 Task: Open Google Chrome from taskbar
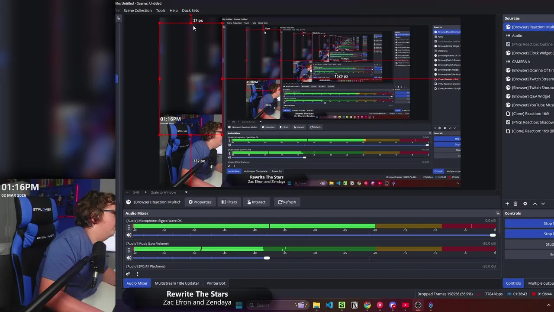pos(367,305)
